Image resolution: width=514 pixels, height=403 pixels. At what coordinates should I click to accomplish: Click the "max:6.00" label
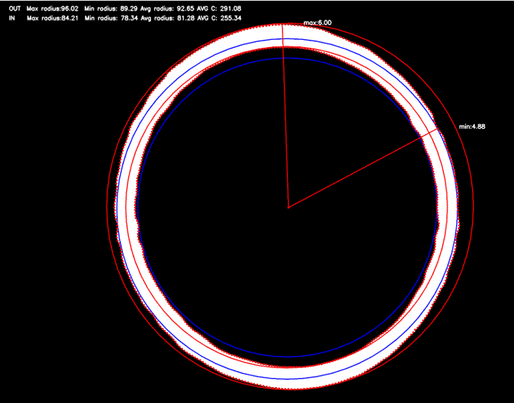click(317, 23)
